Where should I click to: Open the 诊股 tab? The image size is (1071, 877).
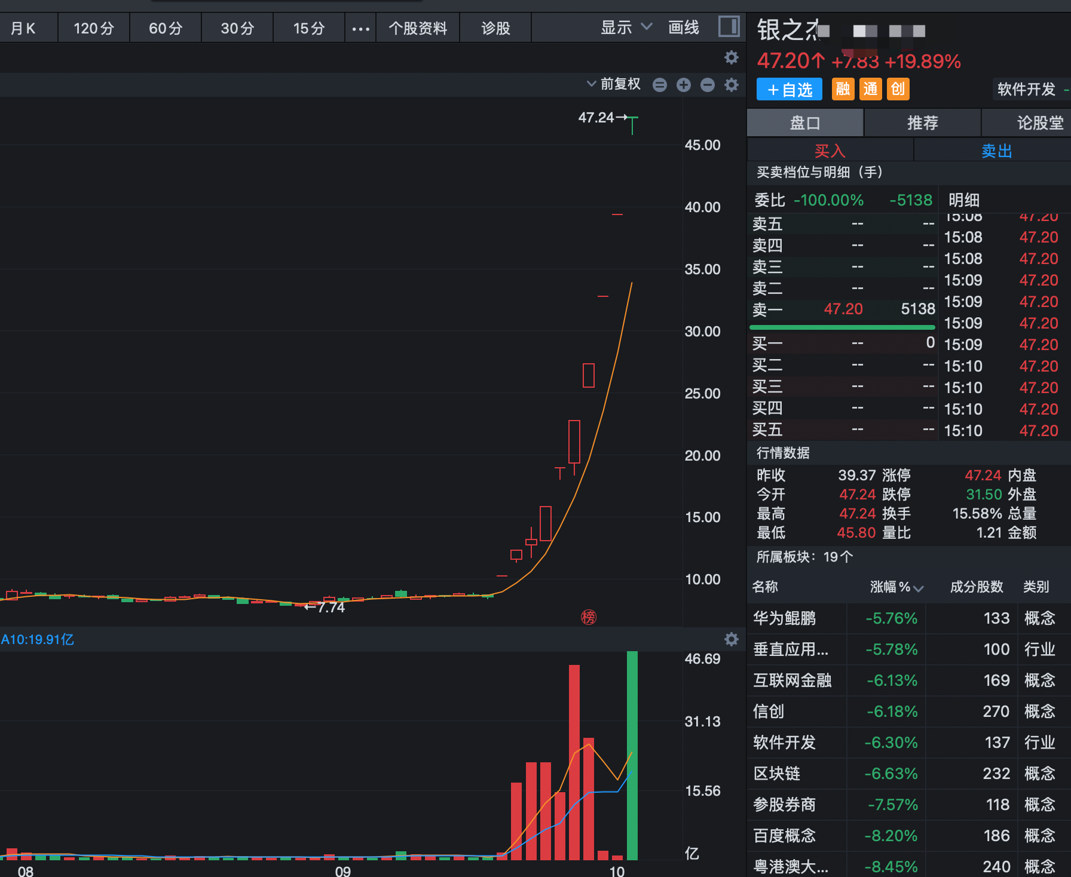495,28
